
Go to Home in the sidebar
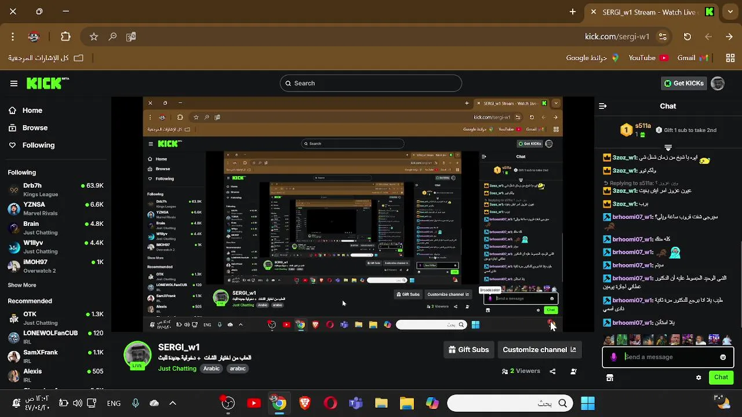click(x=32, y=111)
